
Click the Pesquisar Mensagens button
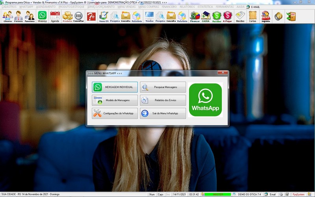pos(163,87)
